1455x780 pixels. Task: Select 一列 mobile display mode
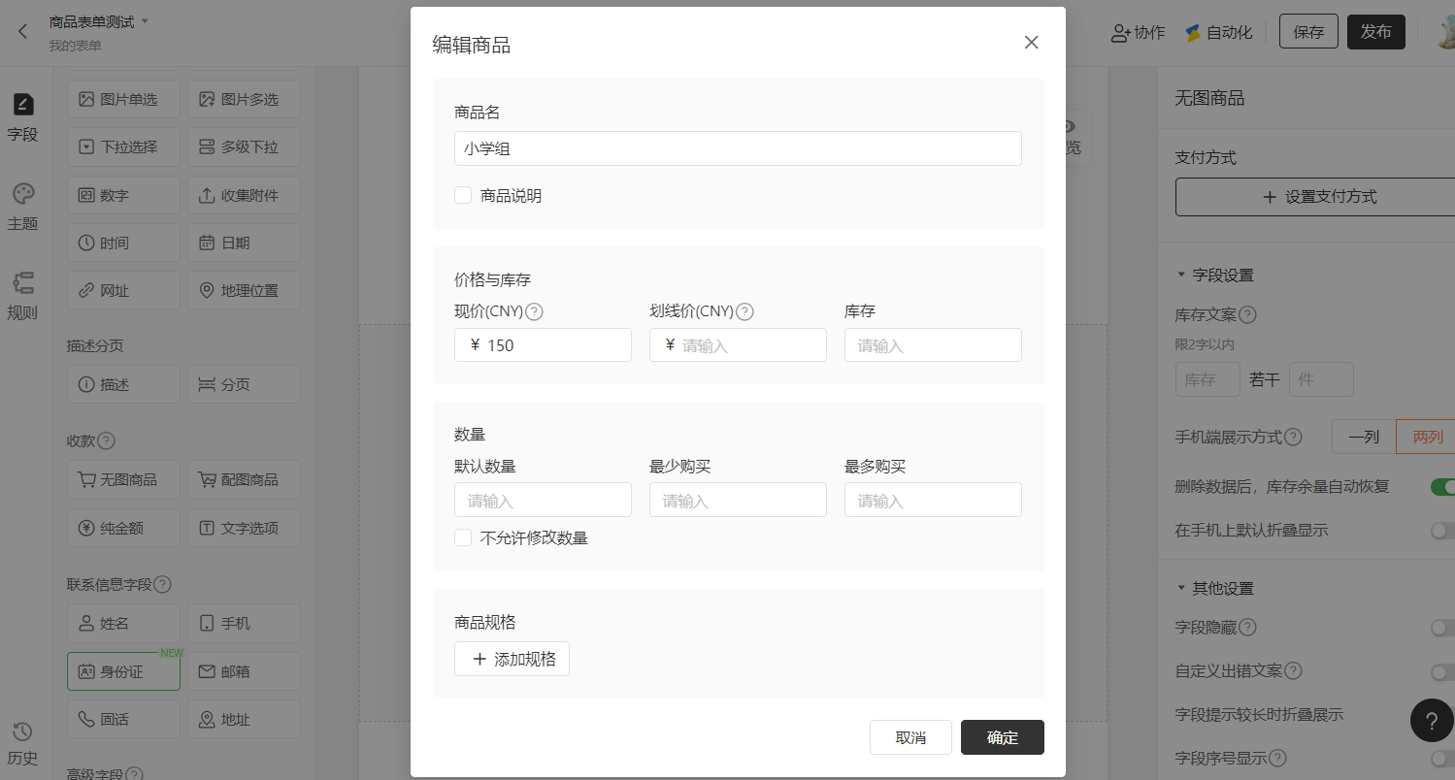point(1364,437)
